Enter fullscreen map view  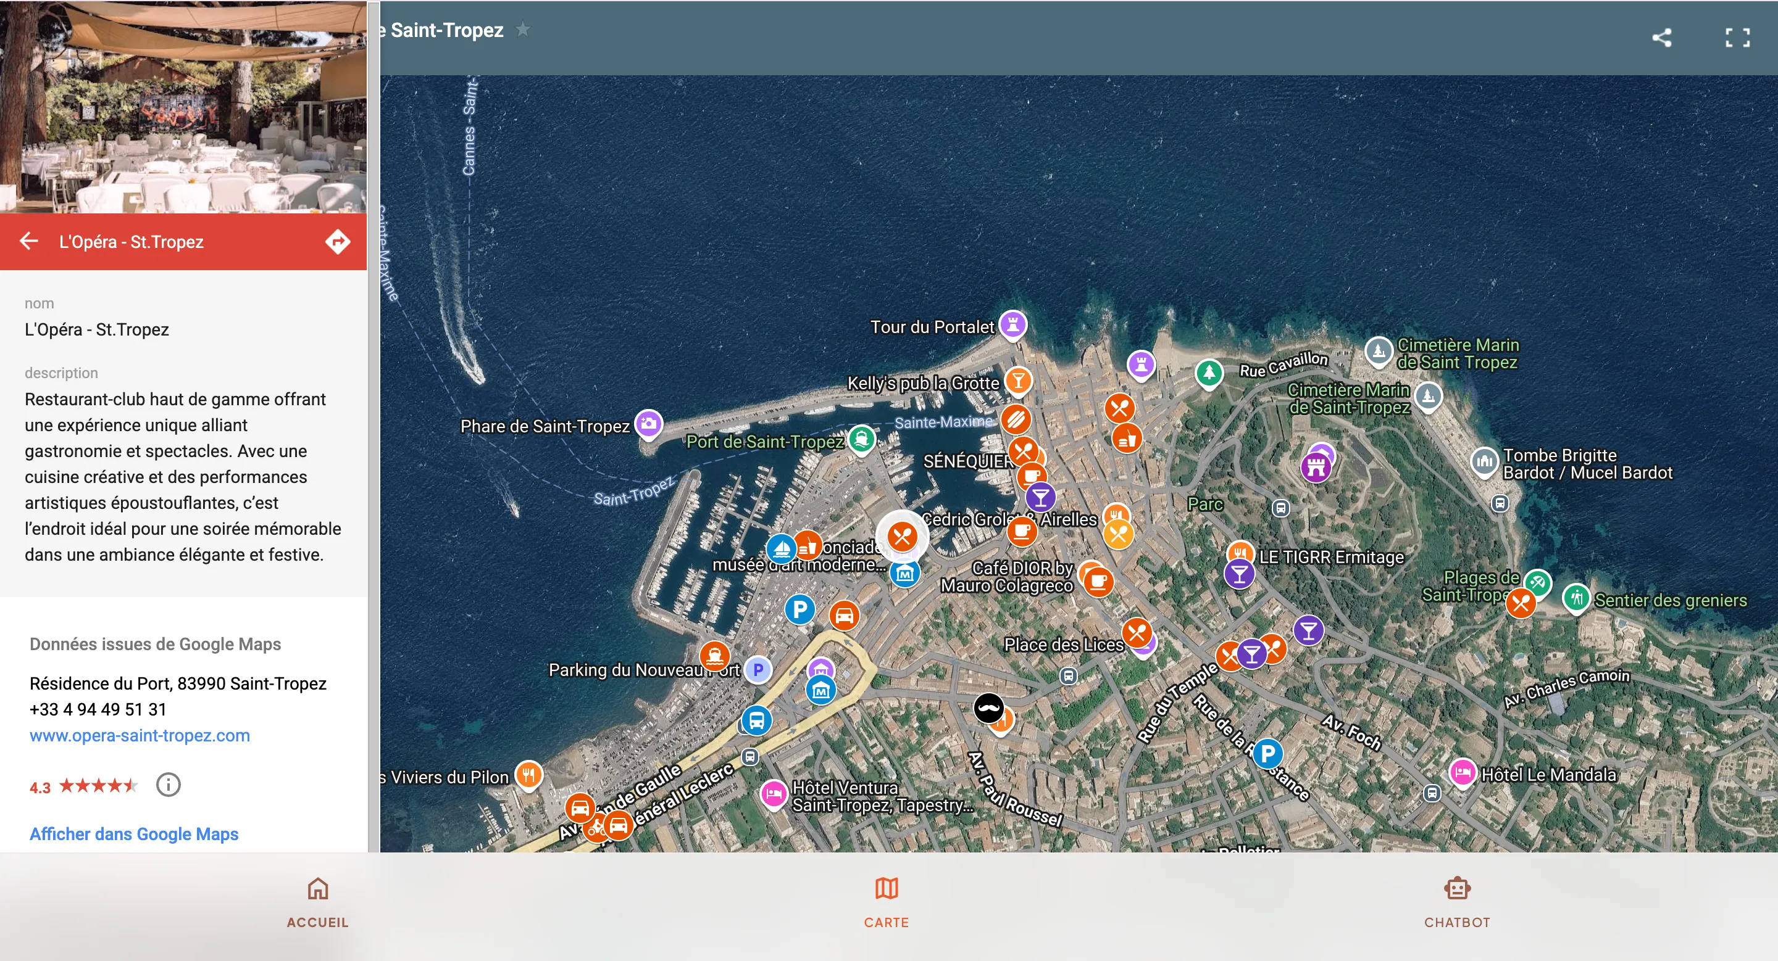1737,37
